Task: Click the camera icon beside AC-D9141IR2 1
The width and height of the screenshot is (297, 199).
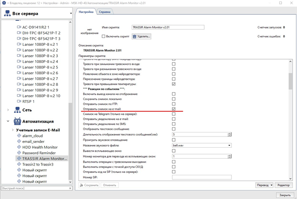Action: (x=19, y=27)
